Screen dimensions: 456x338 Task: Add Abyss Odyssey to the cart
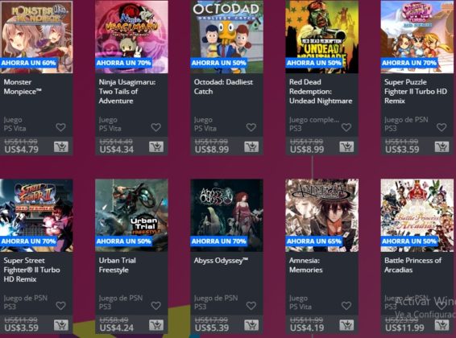coord(251,325)
